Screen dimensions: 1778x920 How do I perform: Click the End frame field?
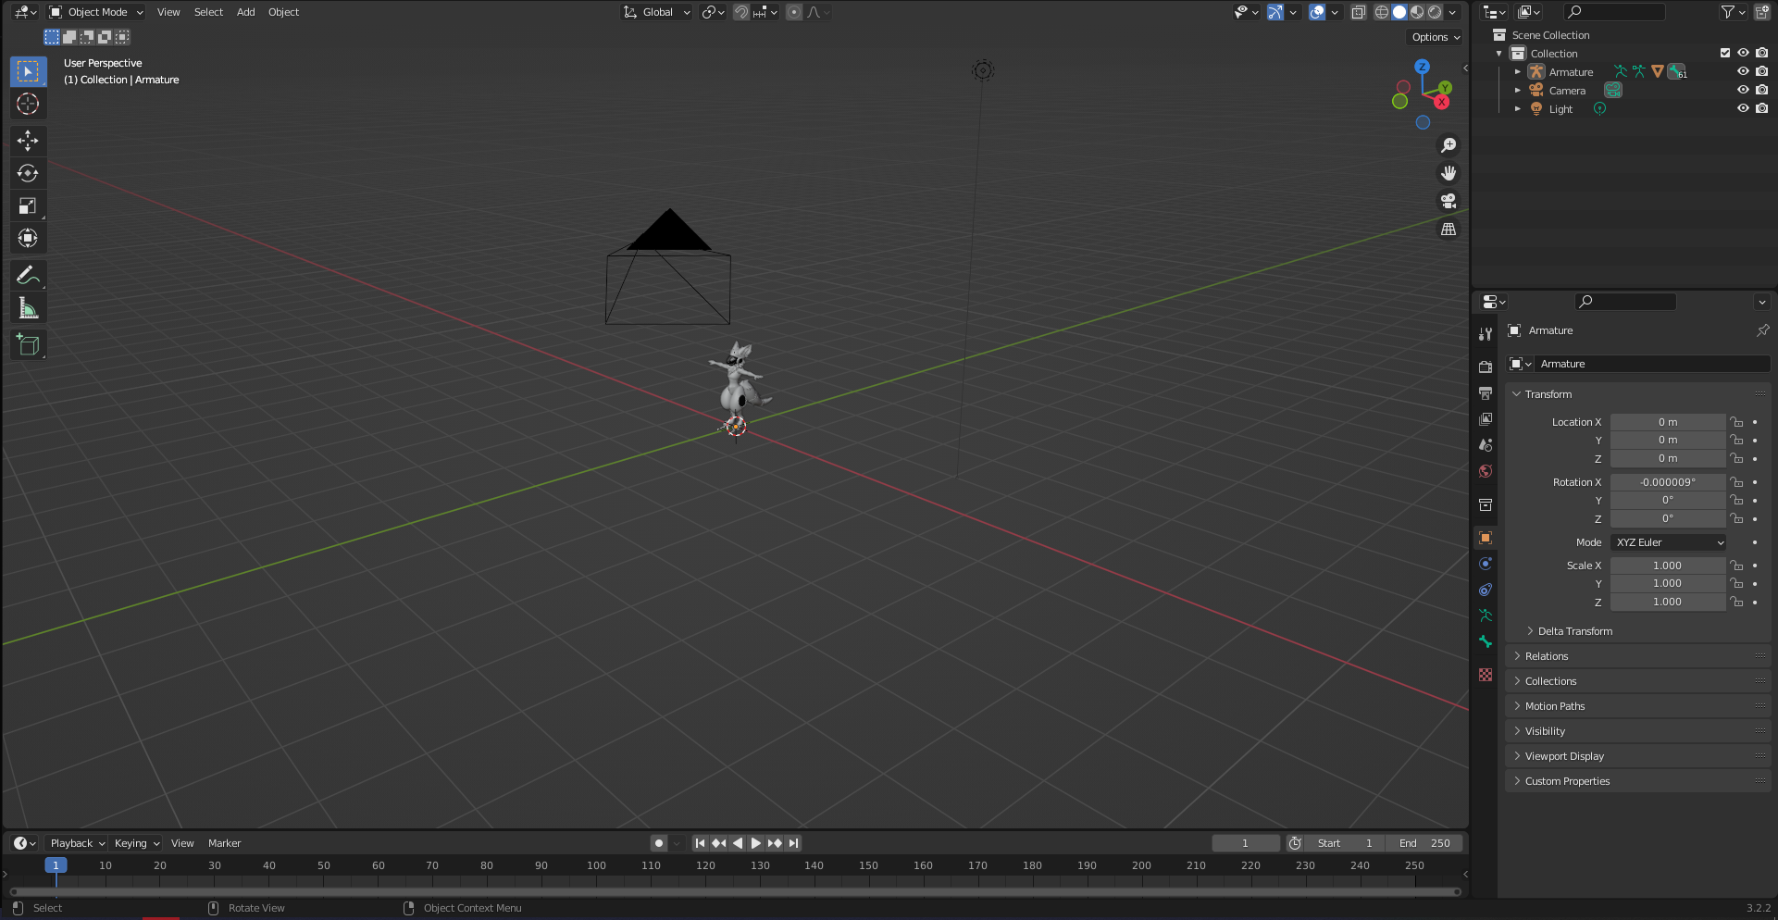tap(1424, 843)
